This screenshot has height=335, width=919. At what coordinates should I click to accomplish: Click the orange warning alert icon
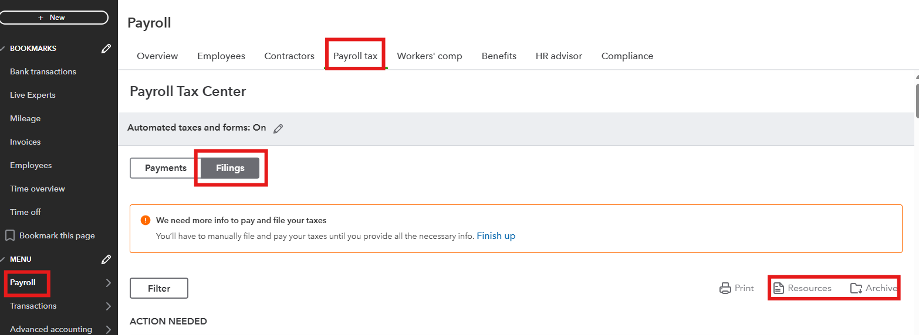(146, 220)
